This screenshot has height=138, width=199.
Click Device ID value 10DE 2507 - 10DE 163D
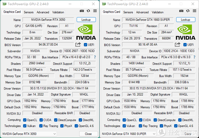(x=79, y=51)
